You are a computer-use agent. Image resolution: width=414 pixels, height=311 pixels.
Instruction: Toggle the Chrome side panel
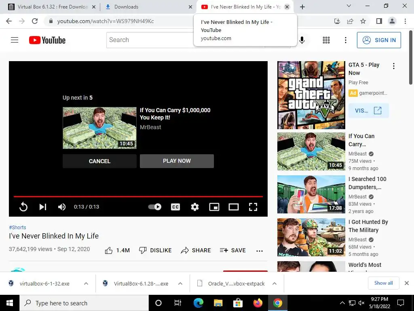(x=379, y=21)
